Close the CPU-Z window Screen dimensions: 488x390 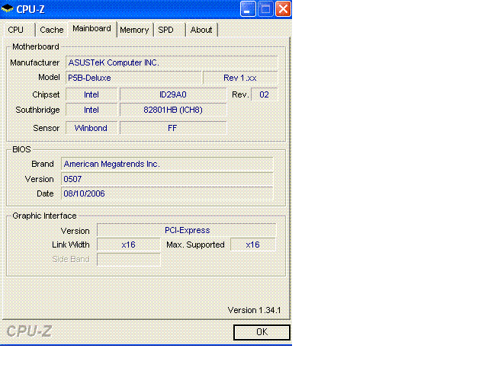(x=283, y=9)
